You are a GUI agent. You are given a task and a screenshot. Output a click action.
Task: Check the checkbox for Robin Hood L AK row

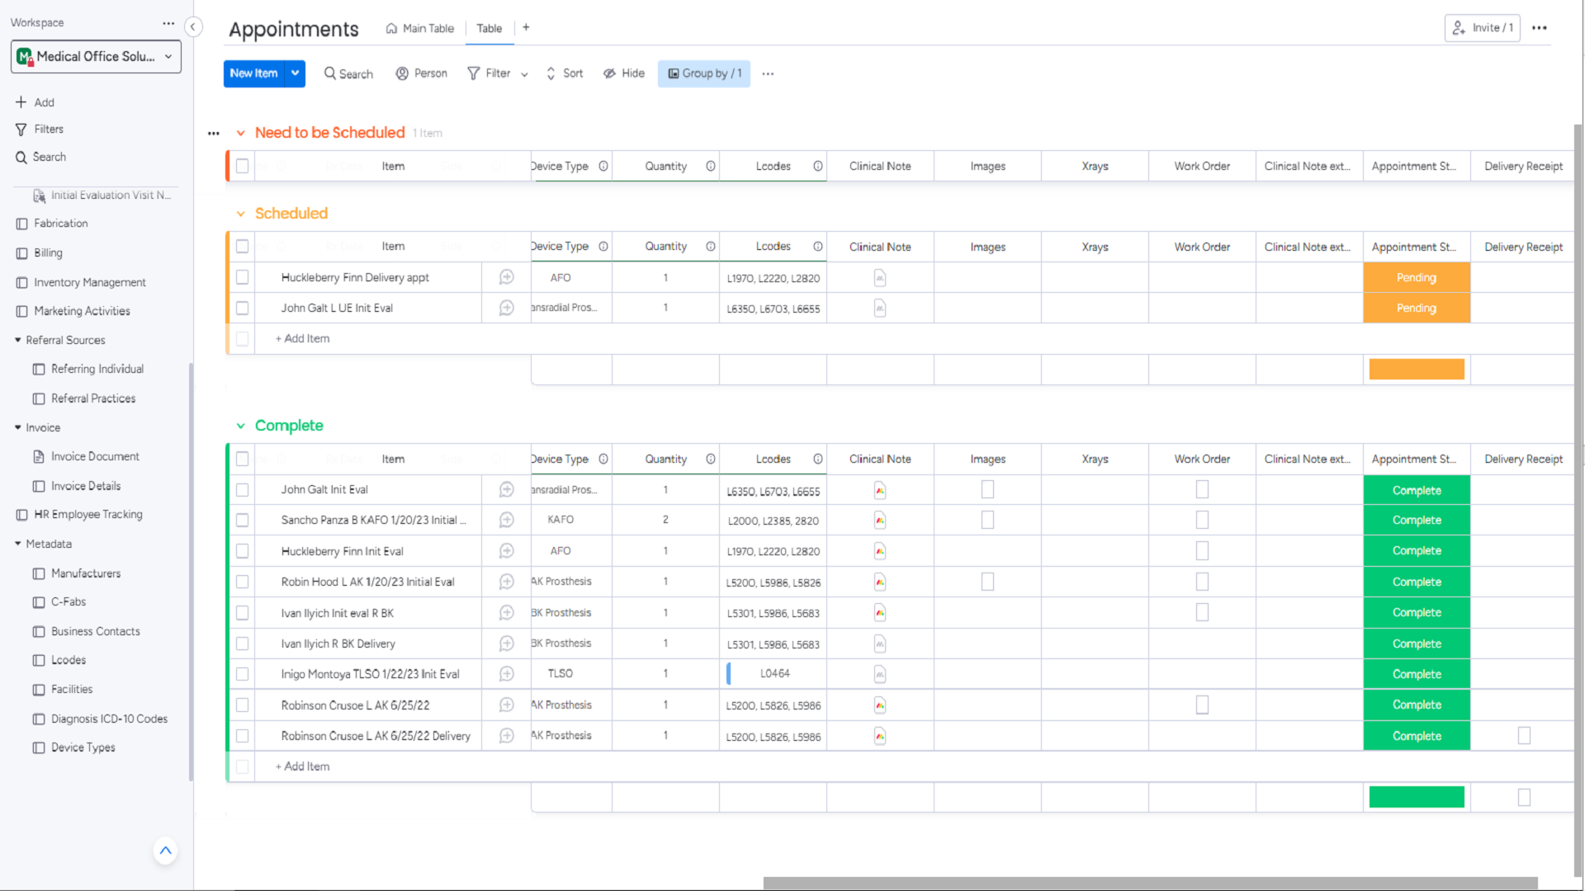click(242, 582)
